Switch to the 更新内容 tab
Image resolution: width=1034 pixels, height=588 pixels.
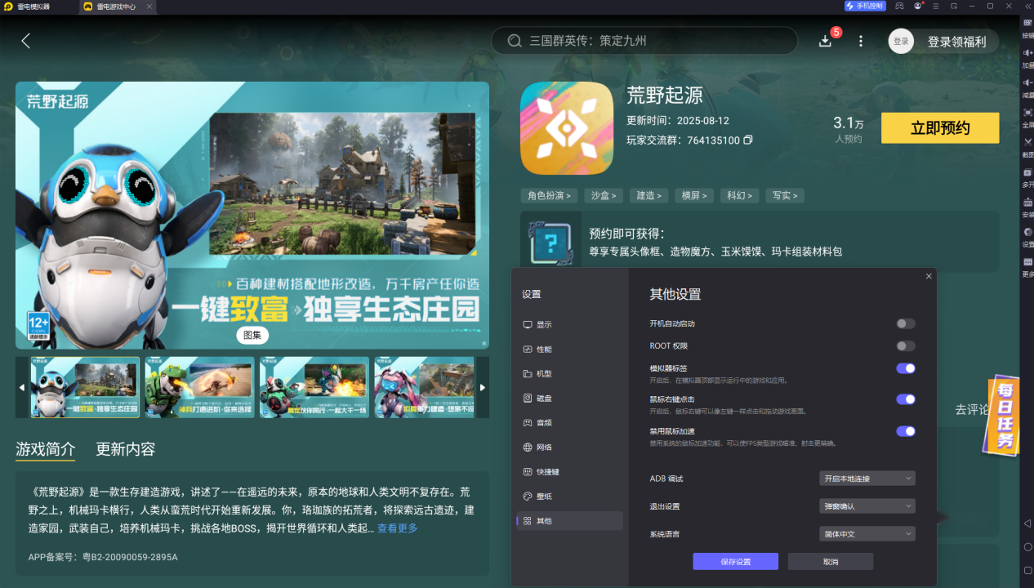(125, 449)
